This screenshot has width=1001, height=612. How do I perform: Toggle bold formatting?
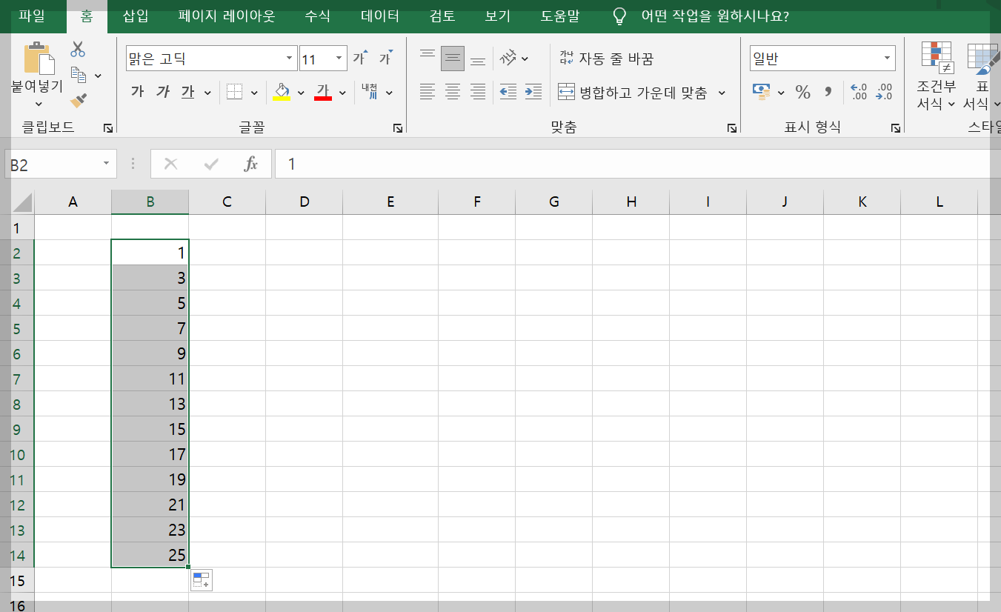[x=137, y=92]
